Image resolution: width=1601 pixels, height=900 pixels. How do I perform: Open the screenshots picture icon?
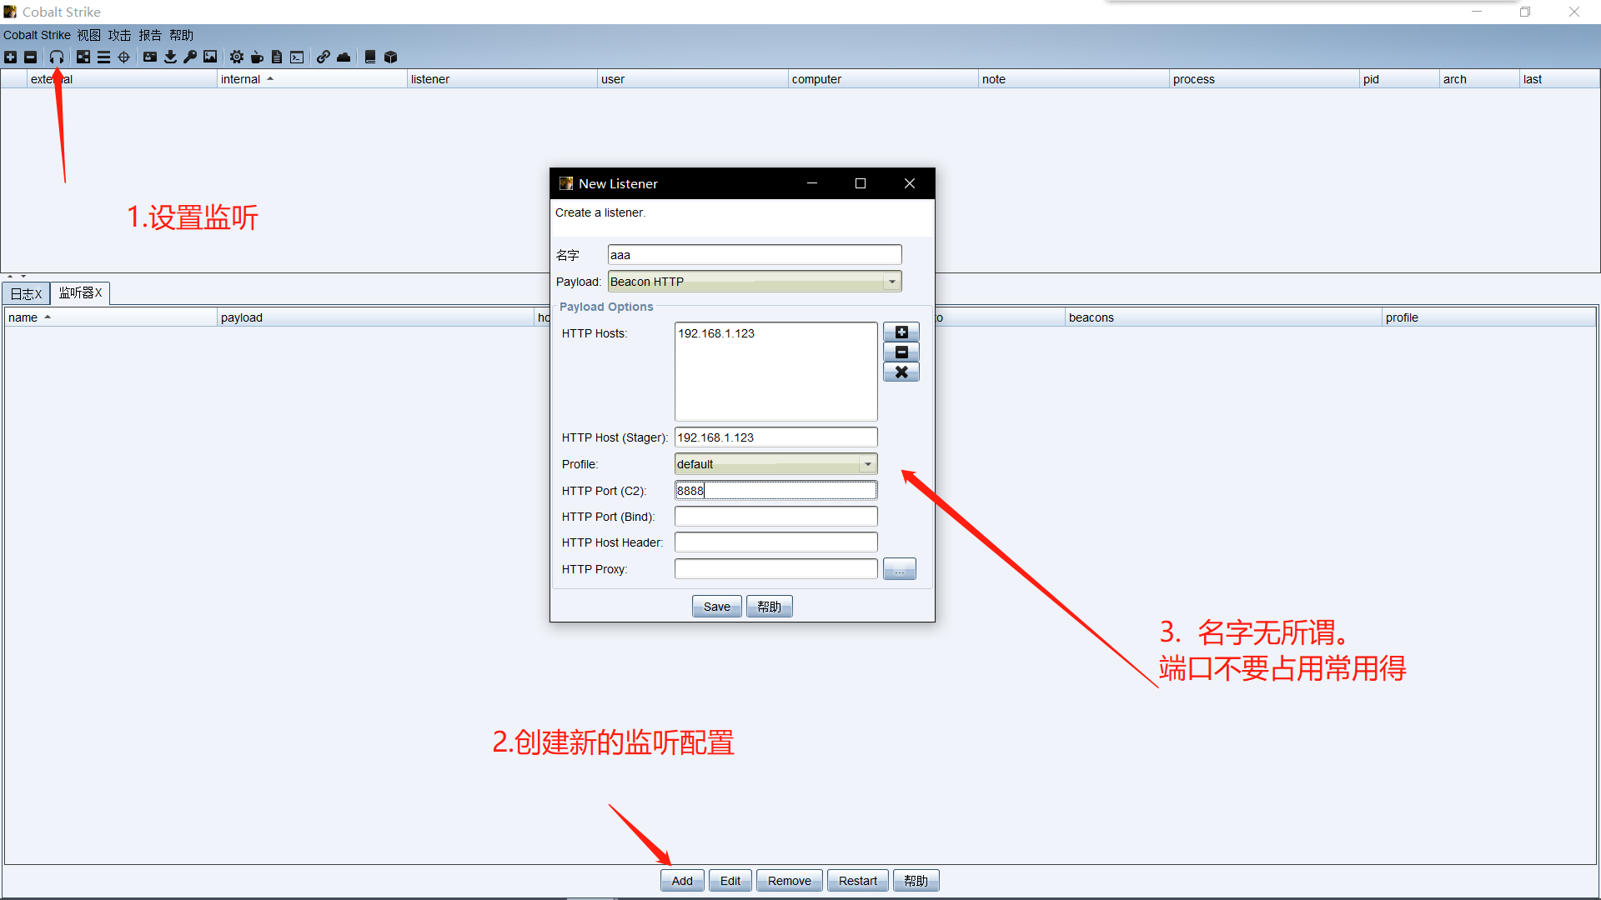pyautogui.click(x=210, y=57)
